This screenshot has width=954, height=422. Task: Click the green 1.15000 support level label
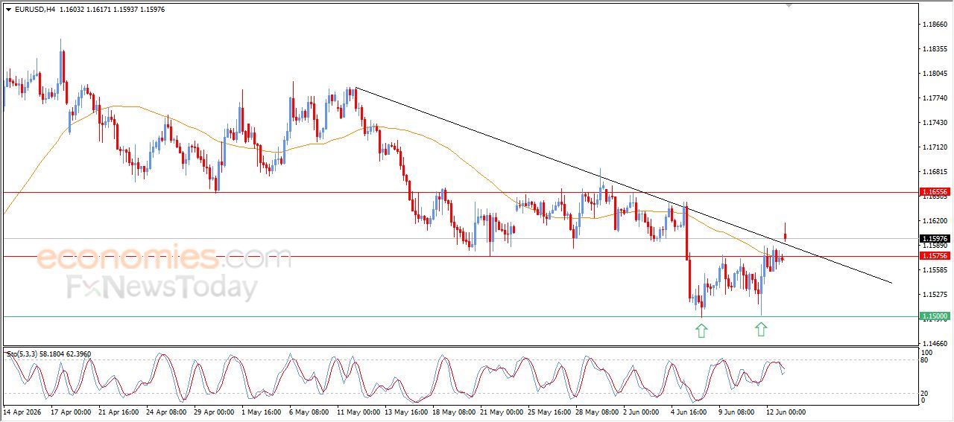[x=935, y=316]
